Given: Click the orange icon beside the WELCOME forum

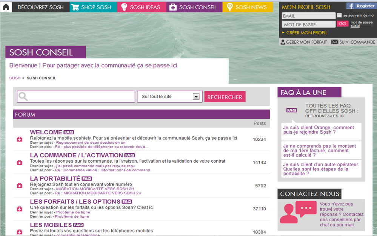Looking at the screenshot, I should point(19,139).
